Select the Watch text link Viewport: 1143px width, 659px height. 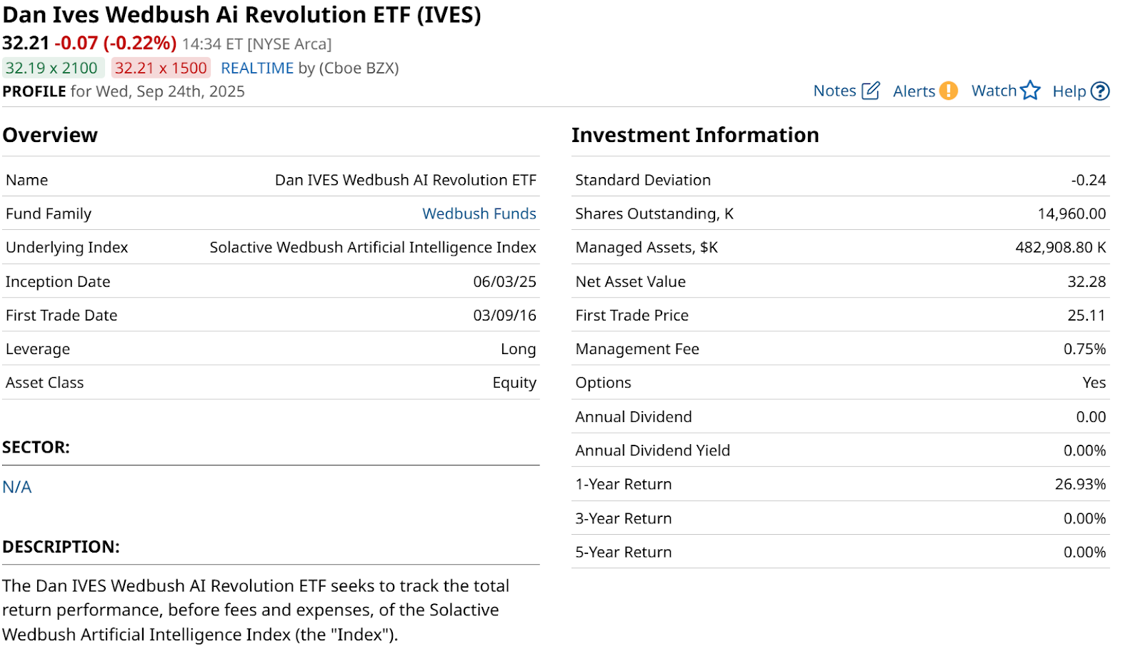pyautogui.click(x=994, y=91)
